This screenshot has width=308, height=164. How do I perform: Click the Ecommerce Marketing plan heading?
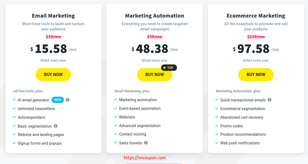point(256,16)
